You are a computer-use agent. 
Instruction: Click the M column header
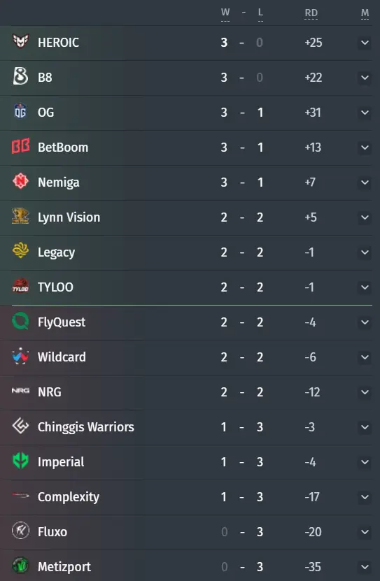365,13
